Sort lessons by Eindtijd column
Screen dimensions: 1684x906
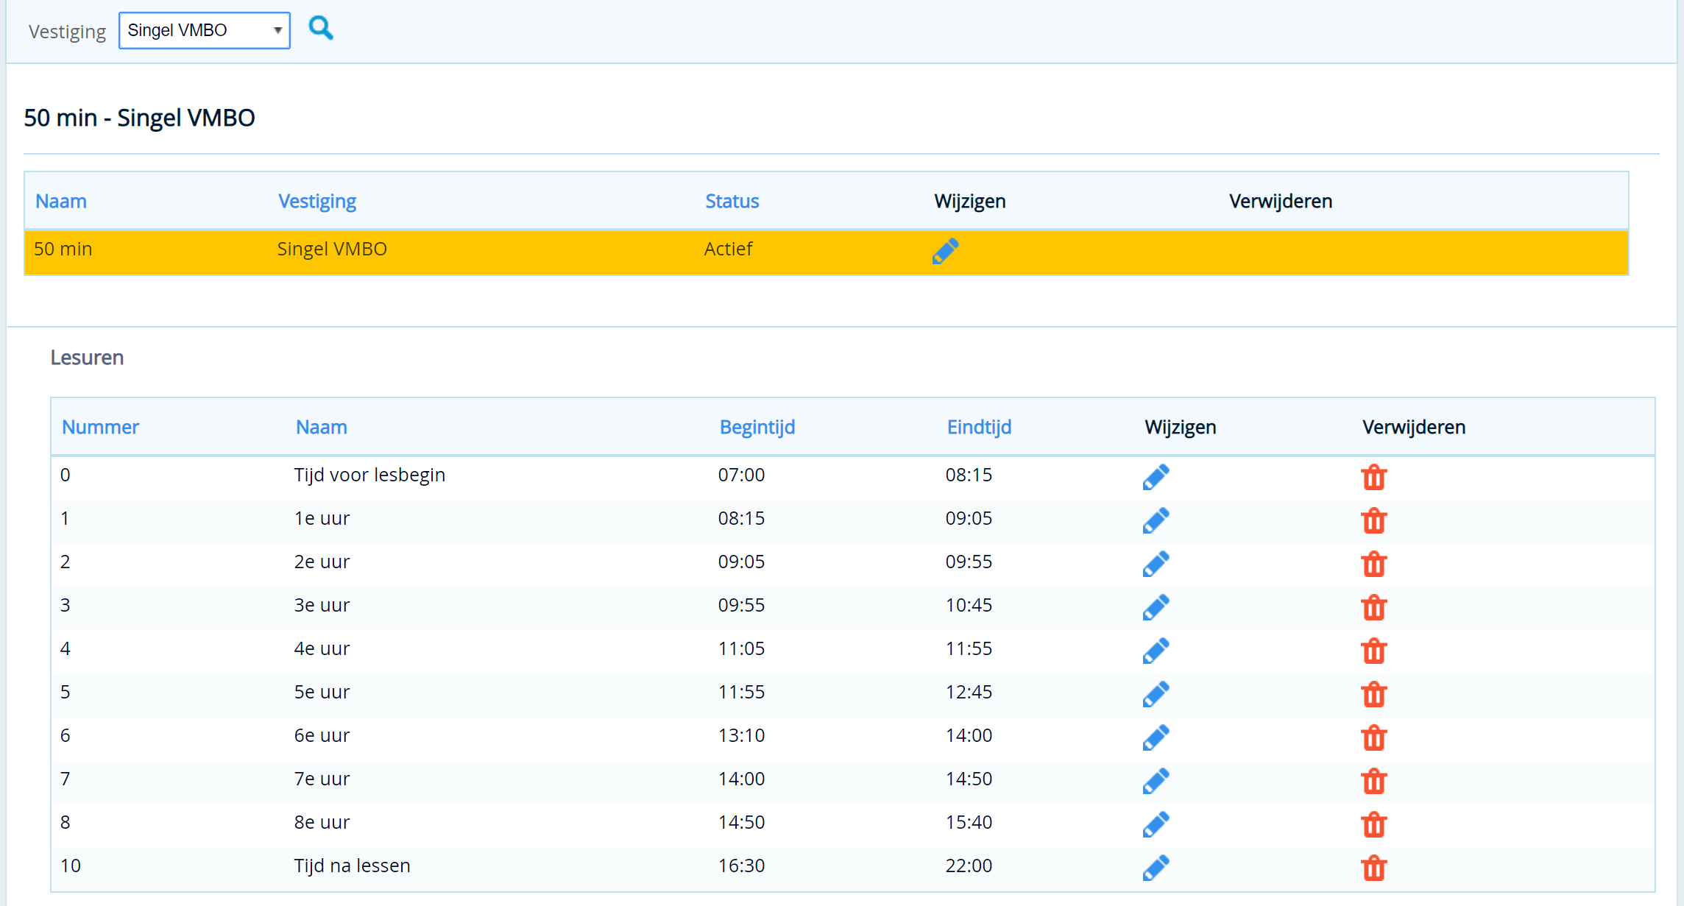pyautogui.click(x=979, y=427)
